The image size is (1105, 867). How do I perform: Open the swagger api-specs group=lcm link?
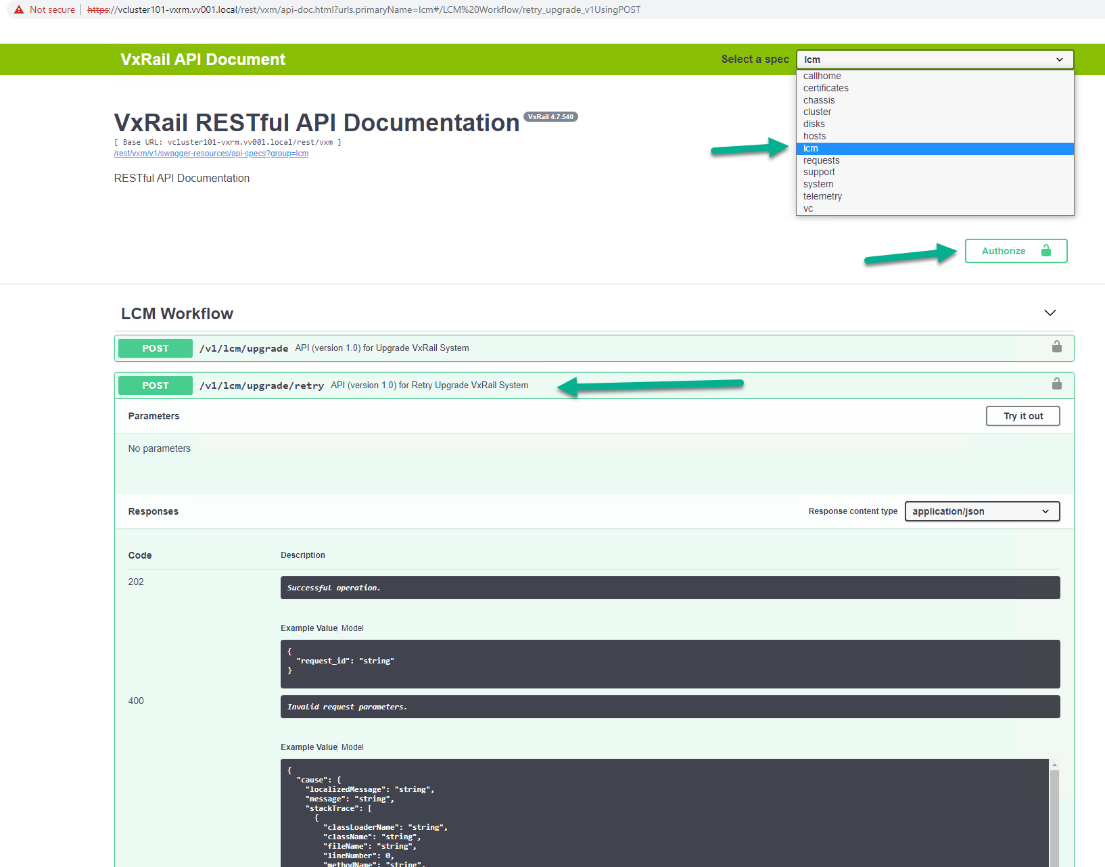coord(211,154)
